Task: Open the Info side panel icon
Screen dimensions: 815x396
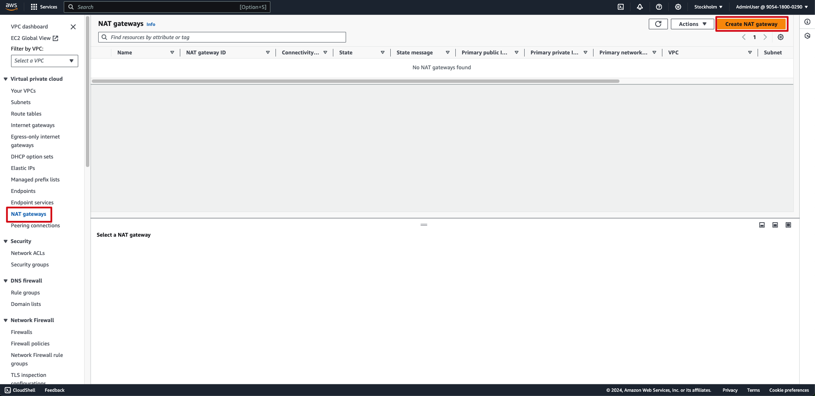Action: coord(807,21)
